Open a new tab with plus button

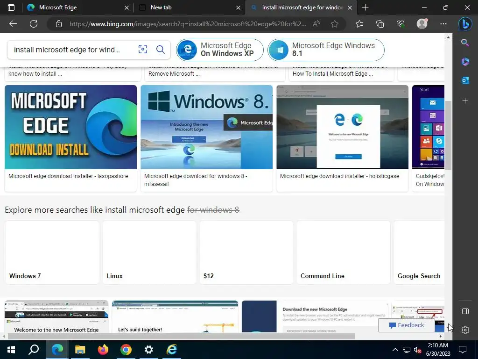point(365,7)
